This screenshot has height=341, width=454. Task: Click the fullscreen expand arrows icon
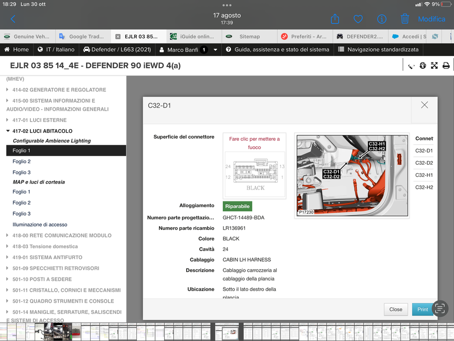[x=434, y=66]
